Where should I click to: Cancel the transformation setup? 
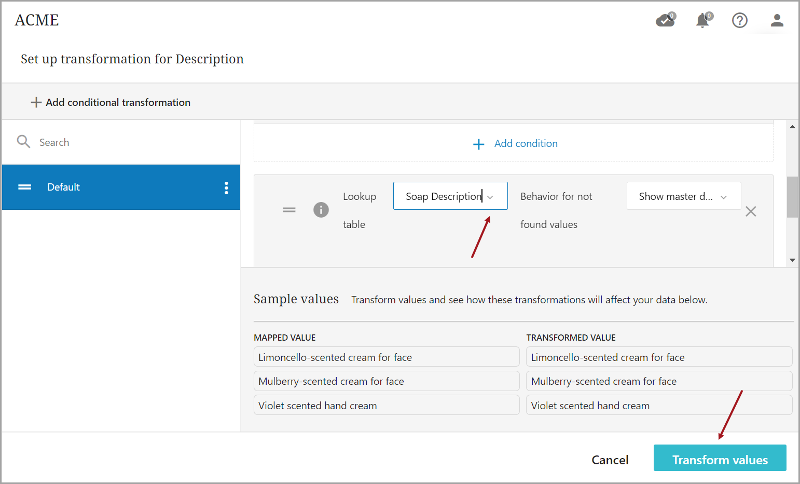point(610,460)
